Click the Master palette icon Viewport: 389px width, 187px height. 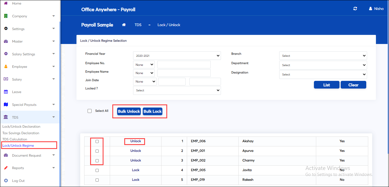coord(6,41)
